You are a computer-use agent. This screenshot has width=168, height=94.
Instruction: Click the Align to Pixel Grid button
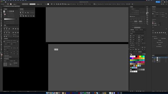pos(160,42)
